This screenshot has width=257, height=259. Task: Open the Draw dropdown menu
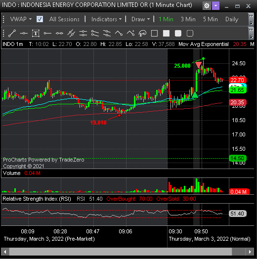[140, 19]
